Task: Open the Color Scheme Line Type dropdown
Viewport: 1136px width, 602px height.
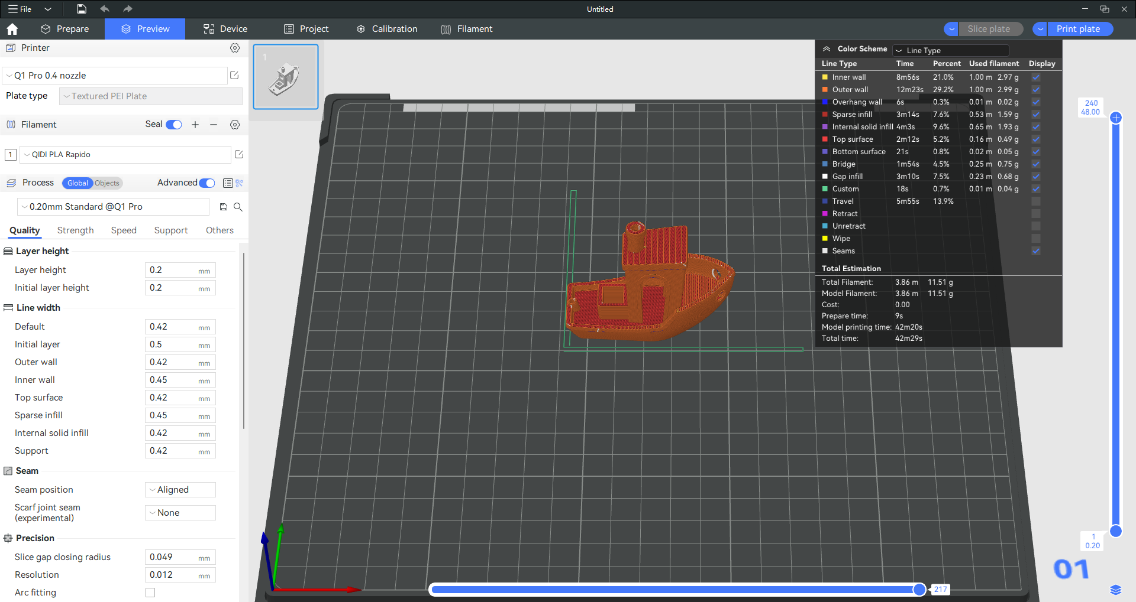Action: (950, 50)
